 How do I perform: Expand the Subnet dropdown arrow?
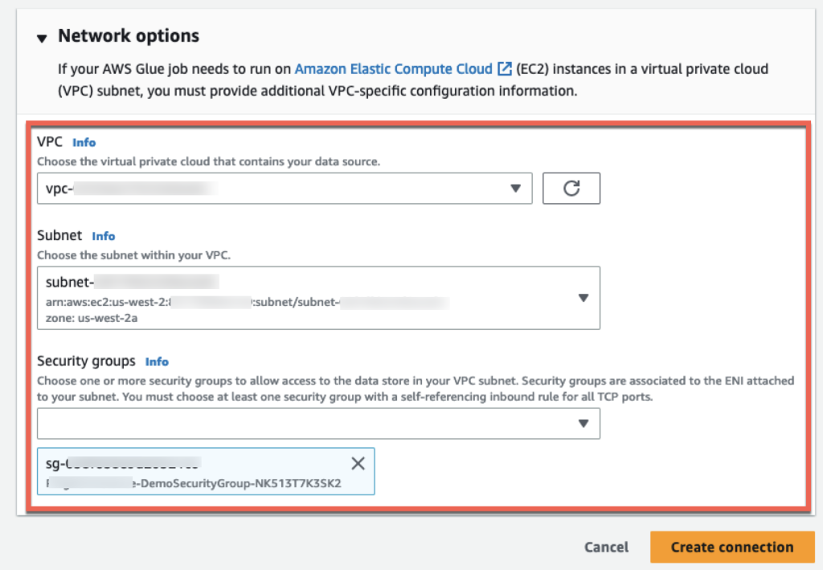click(x=583, y=298)
